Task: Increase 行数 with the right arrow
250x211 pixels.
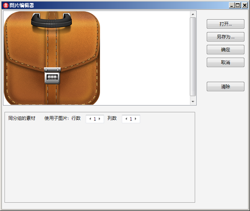Action: 100,119
